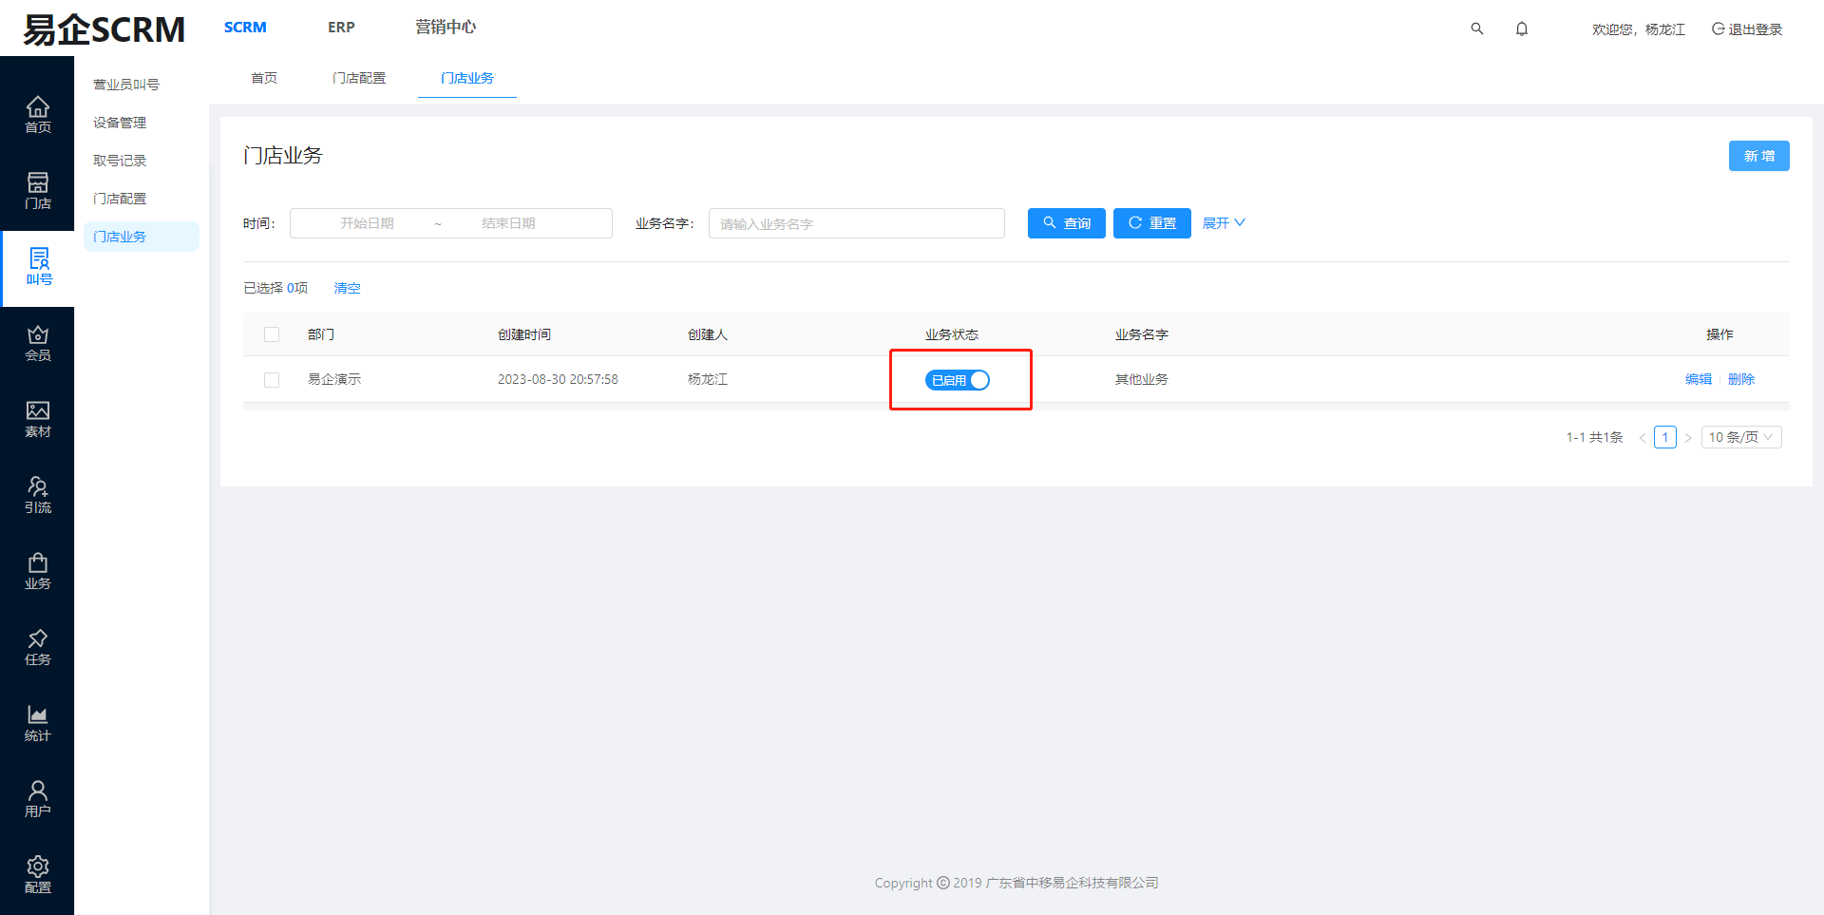Screen dimensions: 1824x915
Task: Delete the 其他业务 row via 删除
Action: tap(1741, 379)
